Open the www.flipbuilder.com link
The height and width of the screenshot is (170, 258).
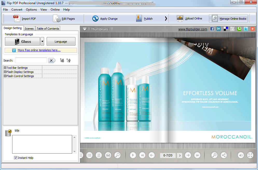click(193, 29)
